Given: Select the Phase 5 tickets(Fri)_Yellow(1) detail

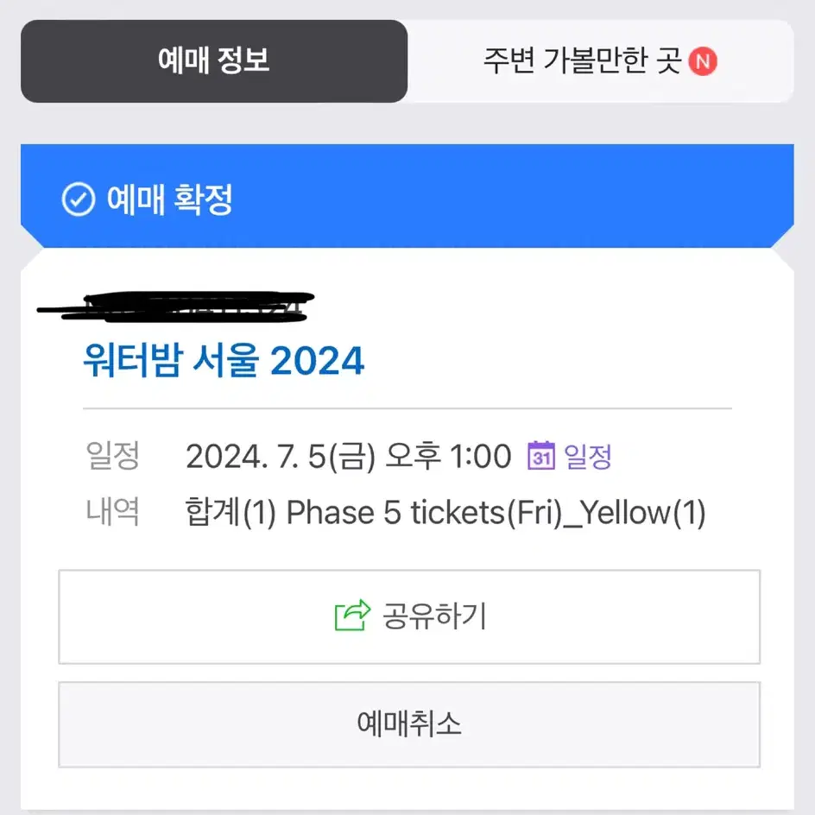Looking at the screenshot, I should (x=496, y=513).
